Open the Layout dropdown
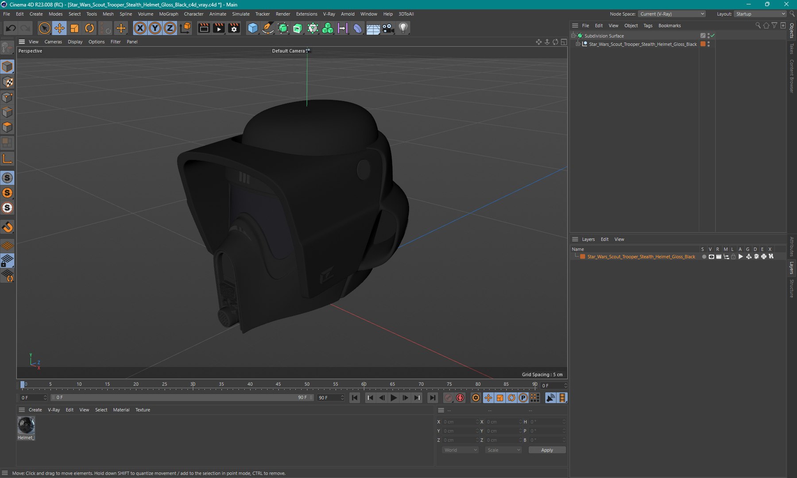Viewport: 797px width, 478px height. [759, 14]
